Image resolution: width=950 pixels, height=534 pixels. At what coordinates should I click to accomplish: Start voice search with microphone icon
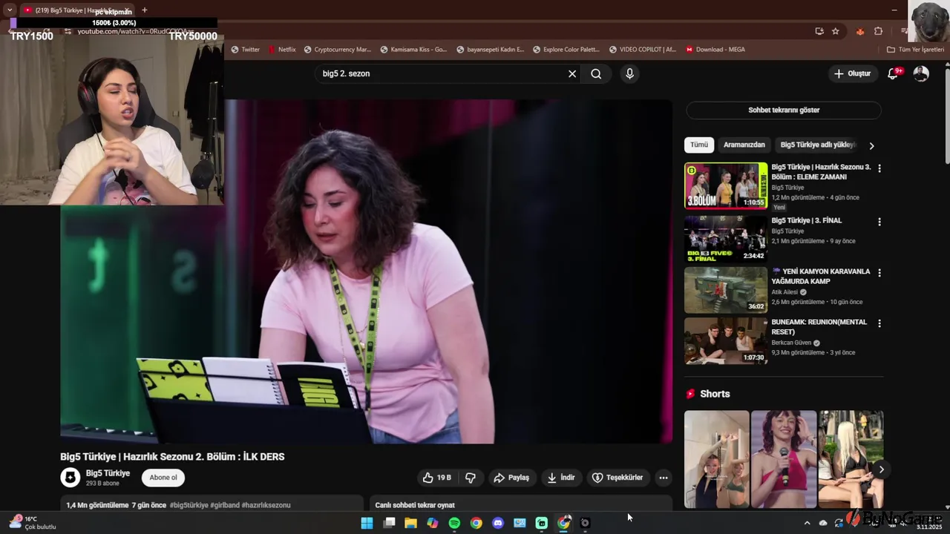point(629,73)
